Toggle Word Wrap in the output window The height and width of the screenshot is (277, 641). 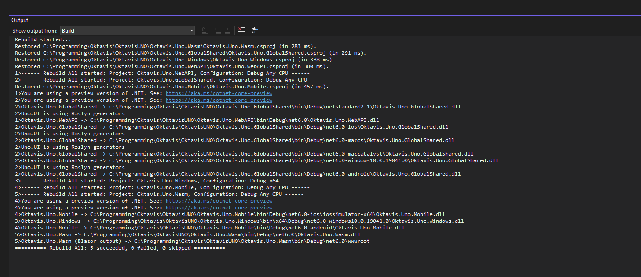pyautogui.click(x=255, y=30)
